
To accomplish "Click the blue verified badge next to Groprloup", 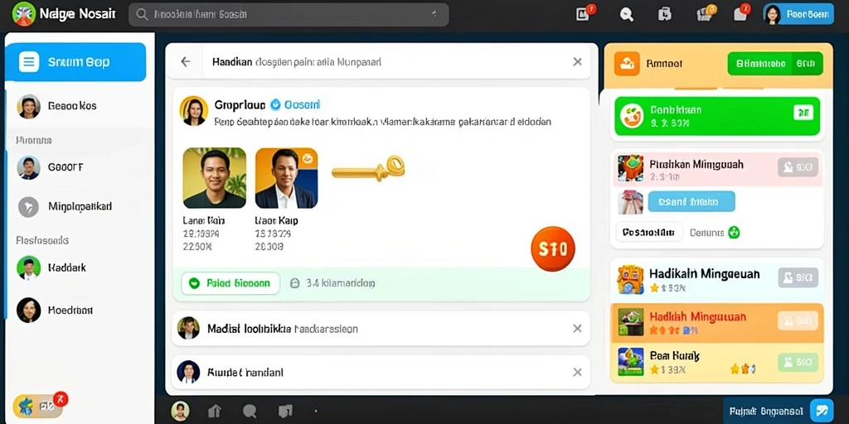I will point(275,104).
